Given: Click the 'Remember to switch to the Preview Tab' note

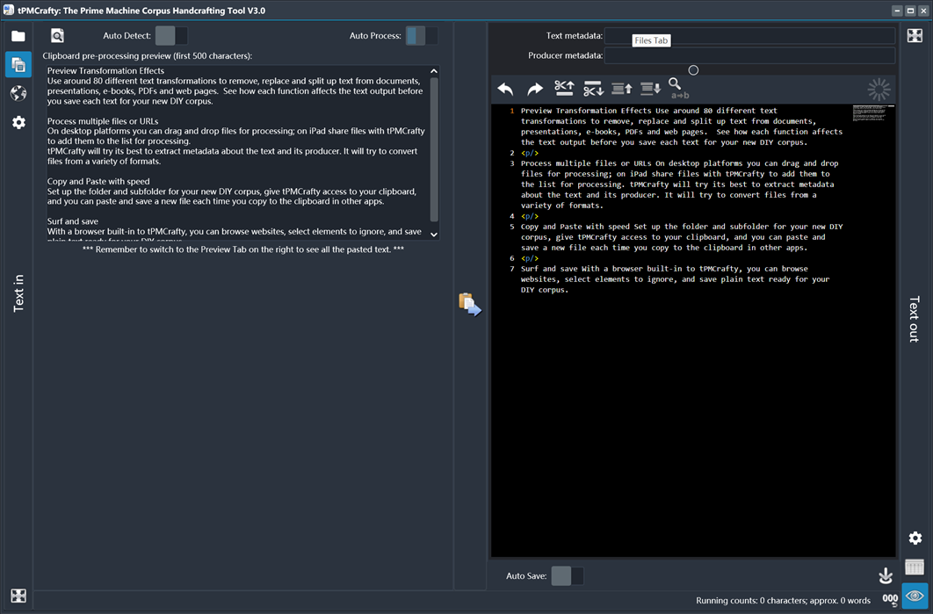Looking at the screenshot, I should [x=242, y=249].
